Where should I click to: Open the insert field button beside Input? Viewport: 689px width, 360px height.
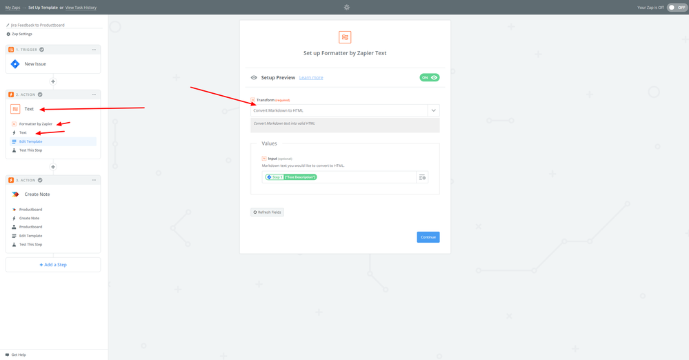422,177
